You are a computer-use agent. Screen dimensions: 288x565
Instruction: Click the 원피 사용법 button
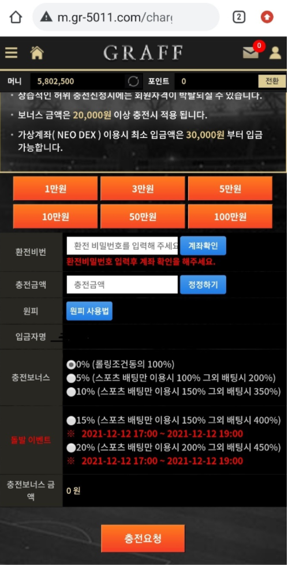pos(89,311)
